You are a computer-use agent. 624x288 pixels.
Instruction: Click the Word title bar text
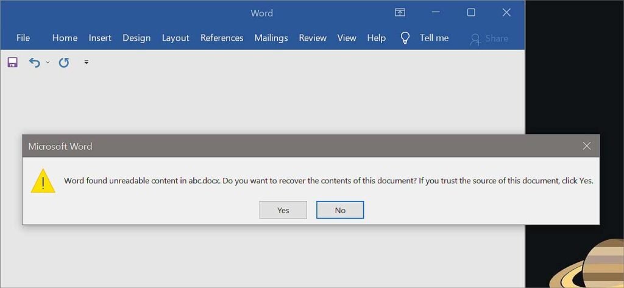point(262,13)
